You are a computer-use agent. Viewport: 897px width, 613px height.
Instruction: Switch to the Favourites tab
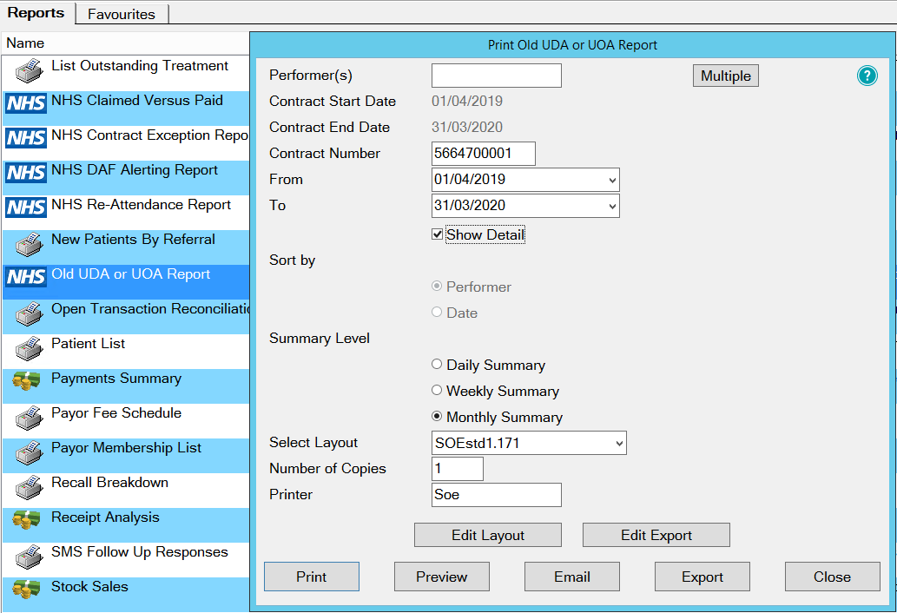pyautogui.click(x=122, y=14)
